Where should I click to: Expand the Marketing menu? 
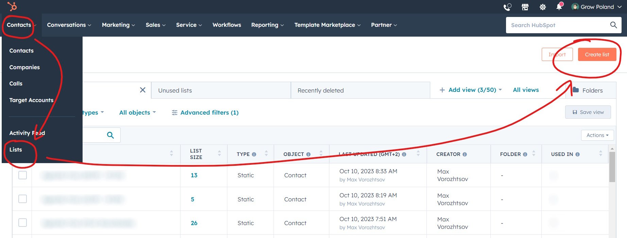coord(118,25)
